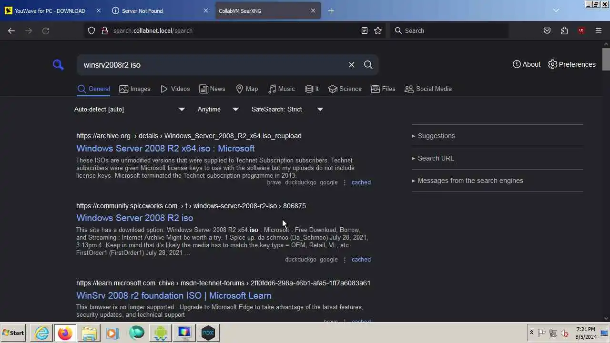610x343 pixels.
Task: Open cached link for spiceworks result
Action: pyautogui.click(x=361, y=260)
